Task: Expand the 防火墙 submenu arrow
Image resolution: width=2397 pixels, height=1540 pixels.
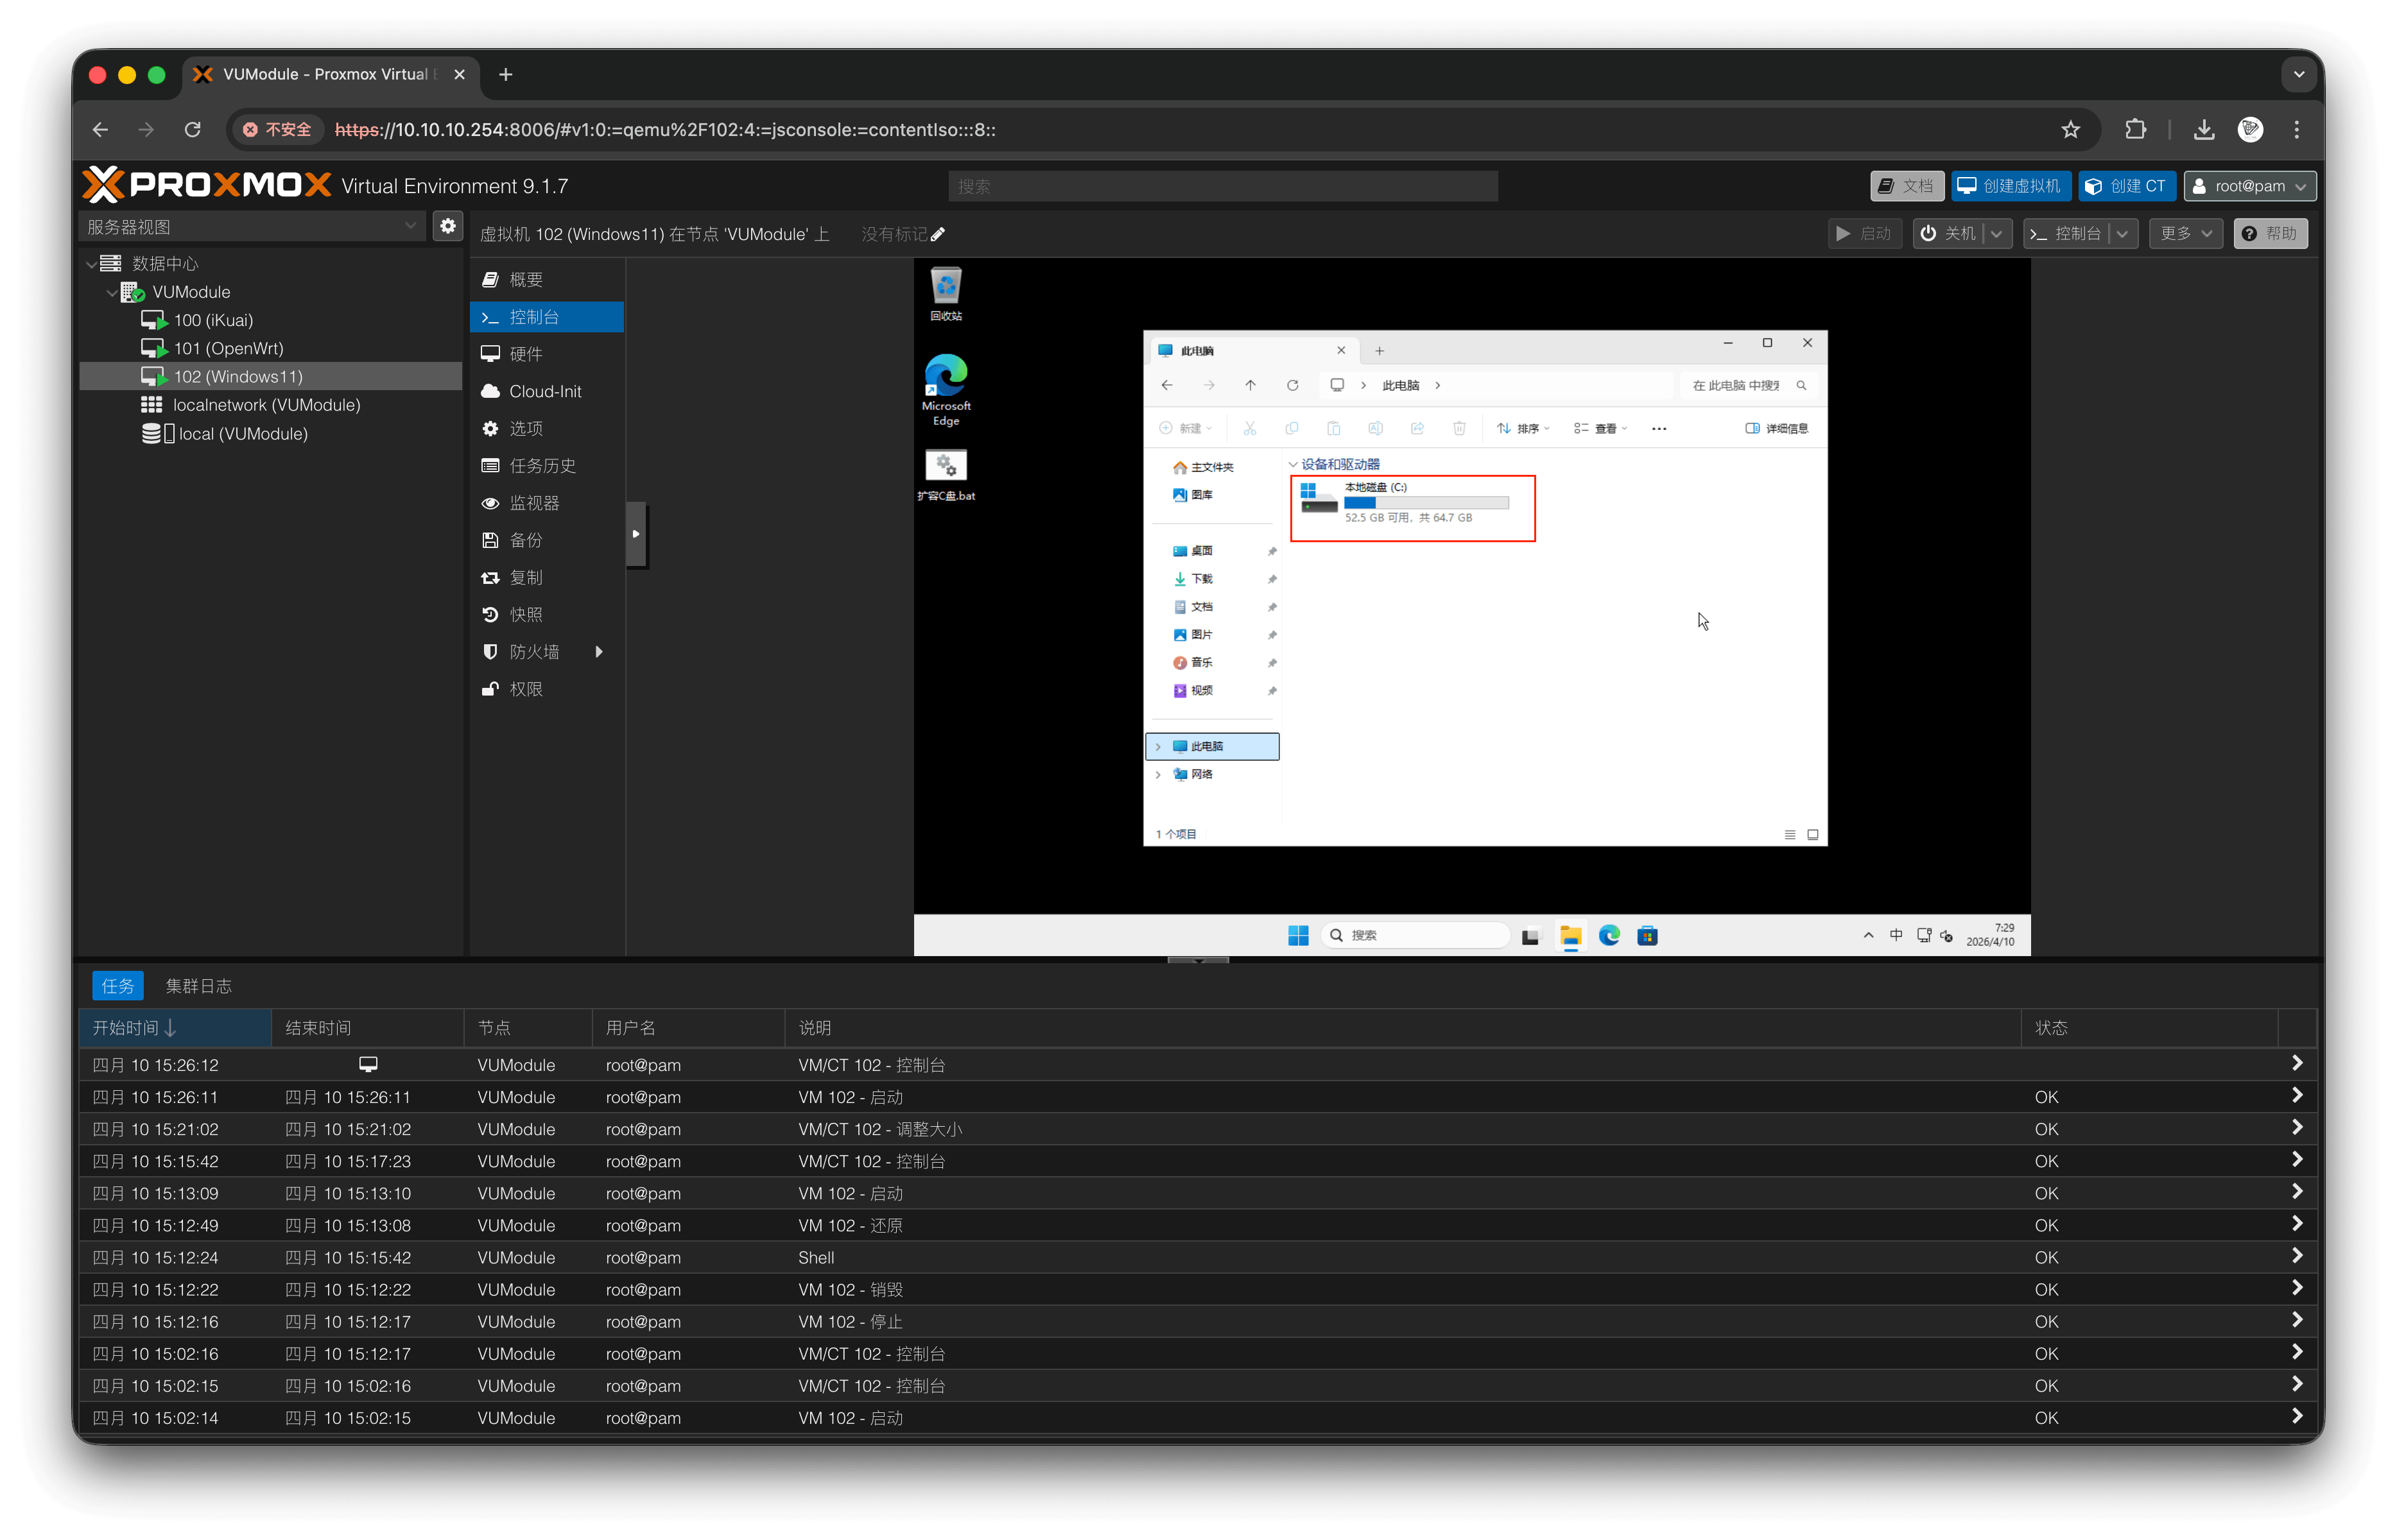Action: pos(600,652)
